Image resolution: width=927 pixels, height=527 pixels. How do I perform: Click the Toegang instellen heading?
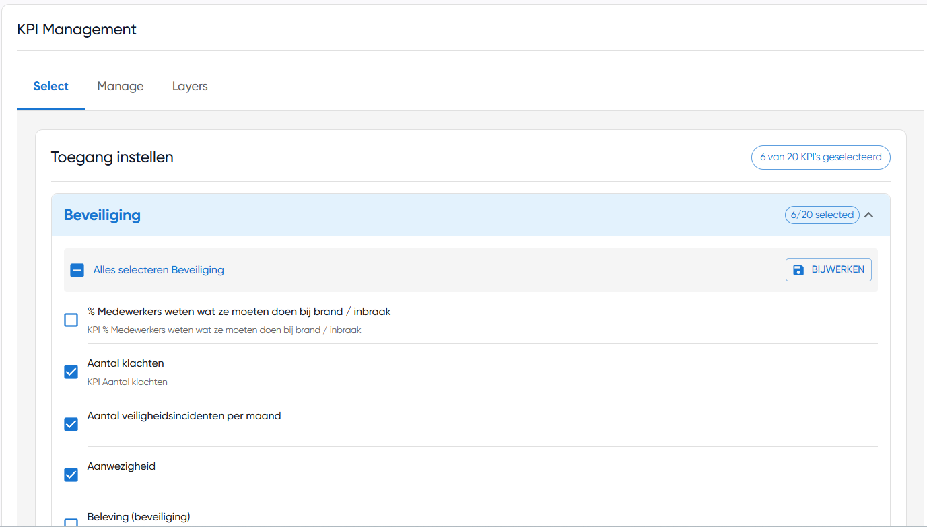point(112,157)
